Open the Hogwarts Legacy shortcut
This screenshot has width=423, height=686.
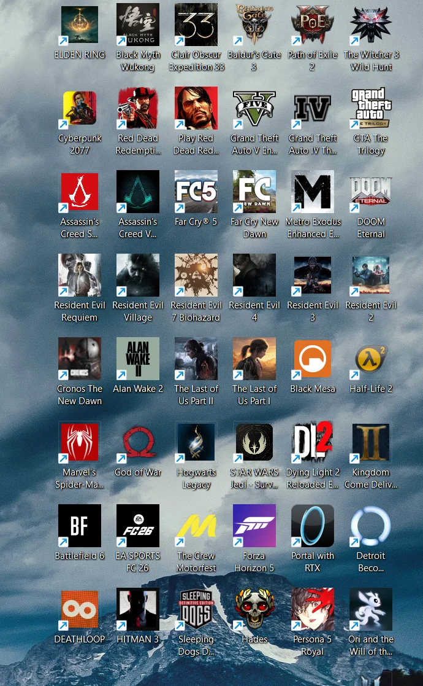coord(196,442)
